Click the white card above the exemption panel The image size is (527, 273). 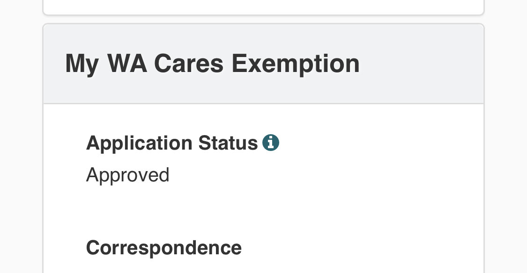pos(263,6)
